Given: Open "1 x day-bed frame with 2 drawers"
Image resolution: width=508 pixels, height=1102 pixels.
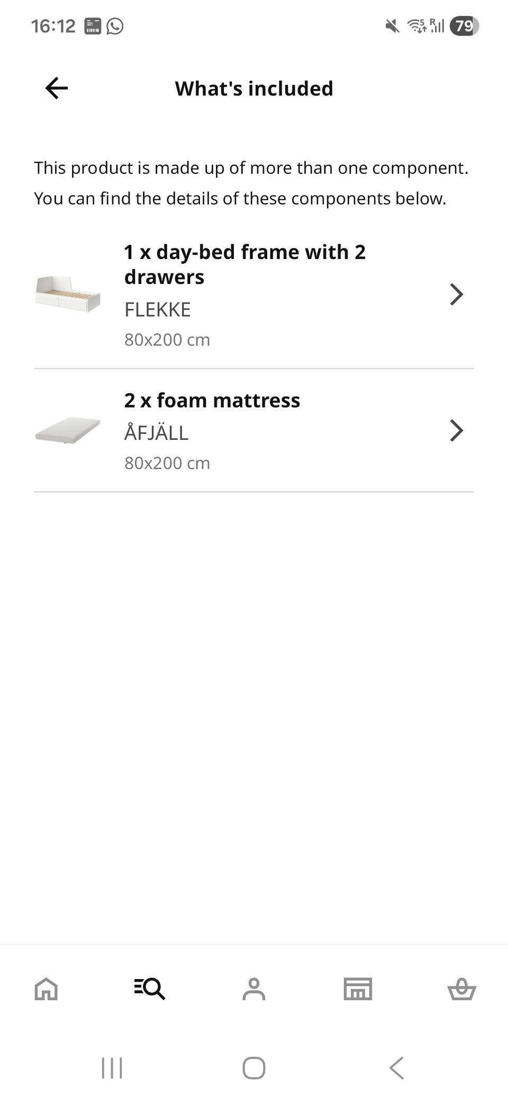Looking at the screenshot, I should pos(244,264).
